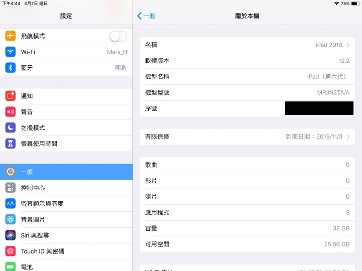Tap the Airplane Mode orange icon

pyautogui.click(x=11, y=36)
